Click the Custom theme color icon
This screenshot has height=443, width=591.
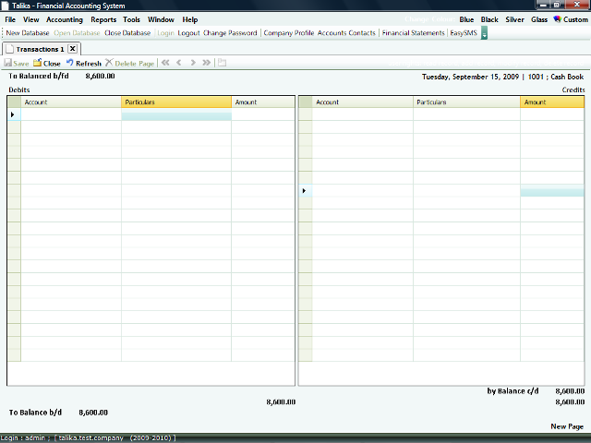click(557, 19)
